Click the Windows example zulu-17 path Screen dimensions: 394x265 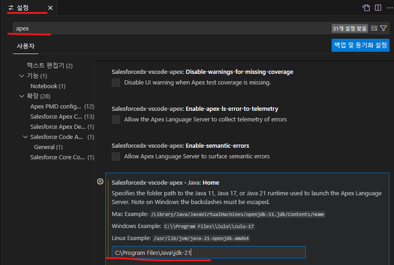(209, 226)
